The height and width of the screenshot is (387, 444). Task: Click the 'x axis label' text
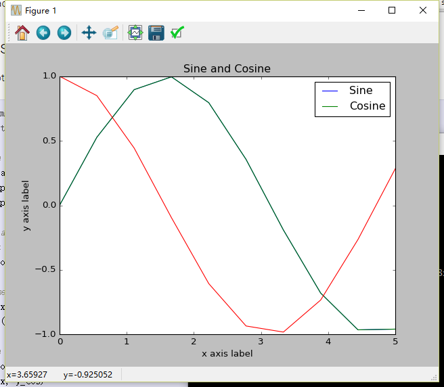pyautogui.click(x=227, y=354)
